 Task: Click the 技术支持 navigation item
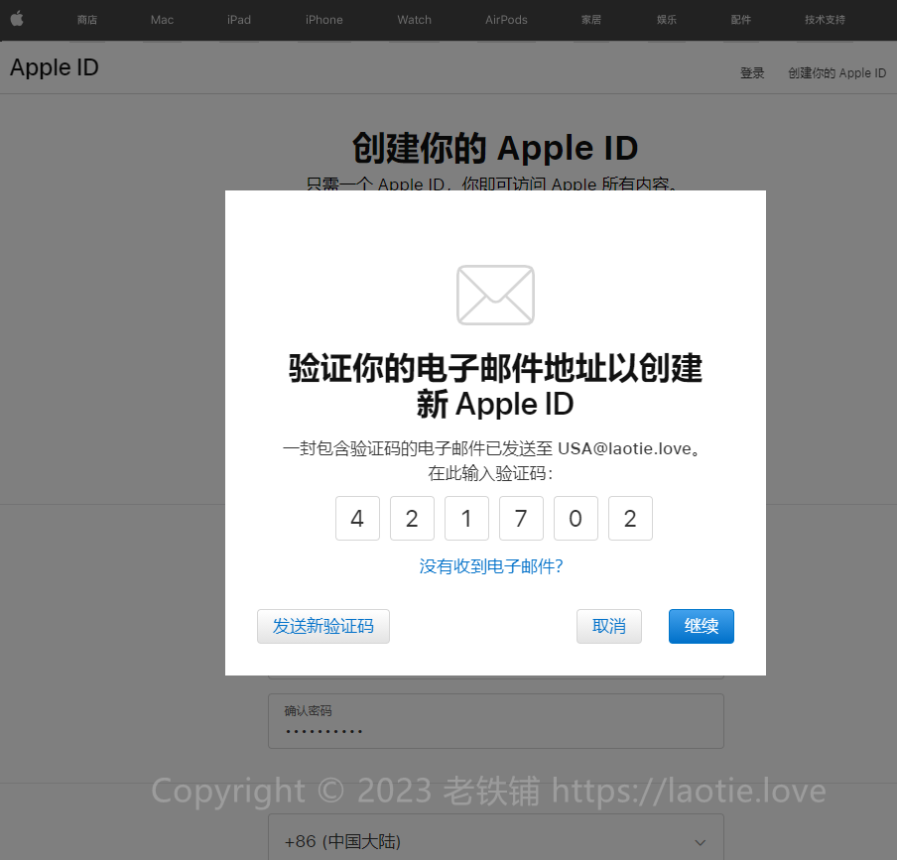click(x=825, y=20)
